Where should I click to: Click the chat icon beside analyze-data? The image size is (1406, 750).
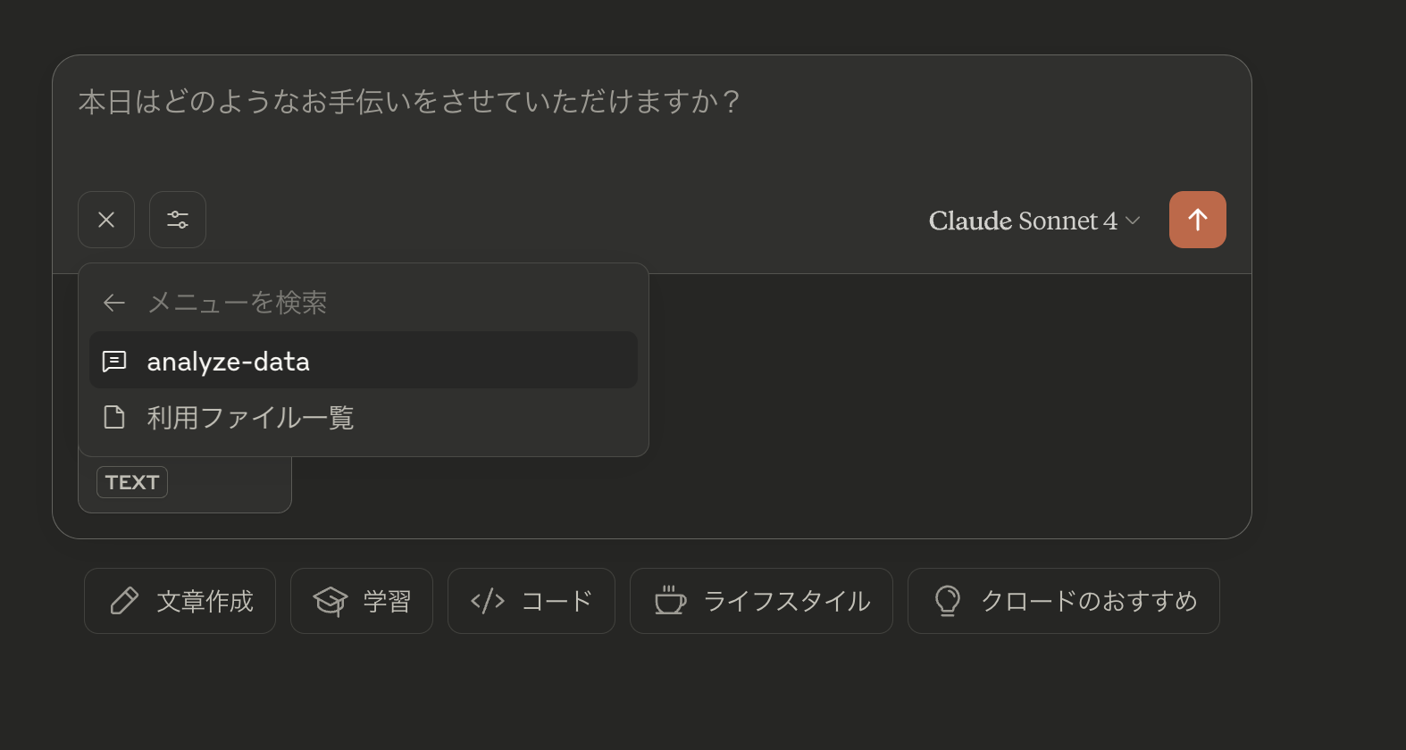[x=114, y=361]
